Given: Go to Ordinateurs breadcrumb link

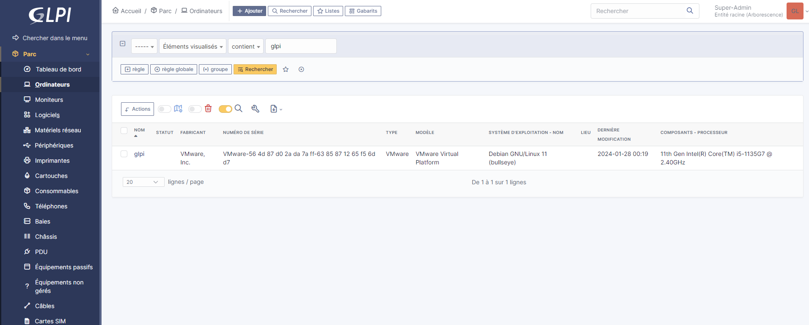Looking at the screenshot, I should [202, 11].
